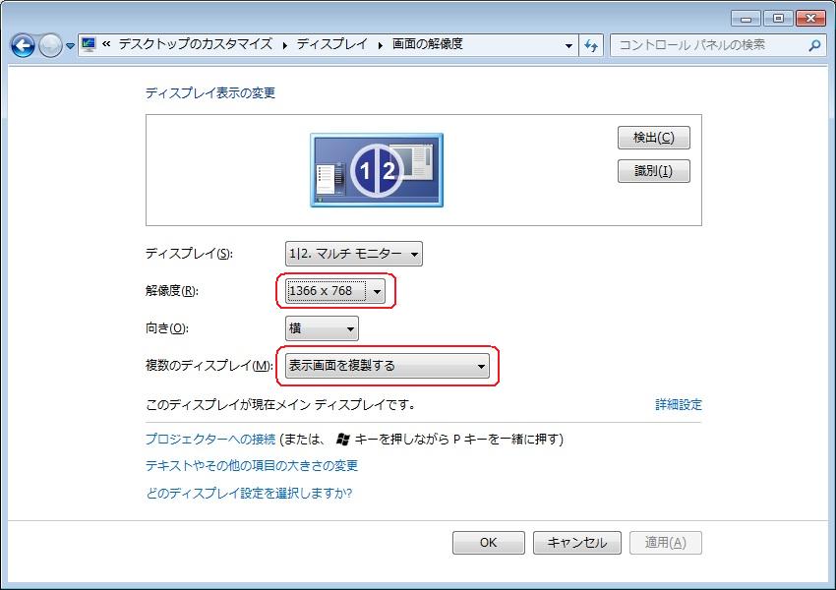The width and height of the screenshot is (836, 590).
Task: Click the control panel icon in address bar
Action: click(x=90, y=44)
